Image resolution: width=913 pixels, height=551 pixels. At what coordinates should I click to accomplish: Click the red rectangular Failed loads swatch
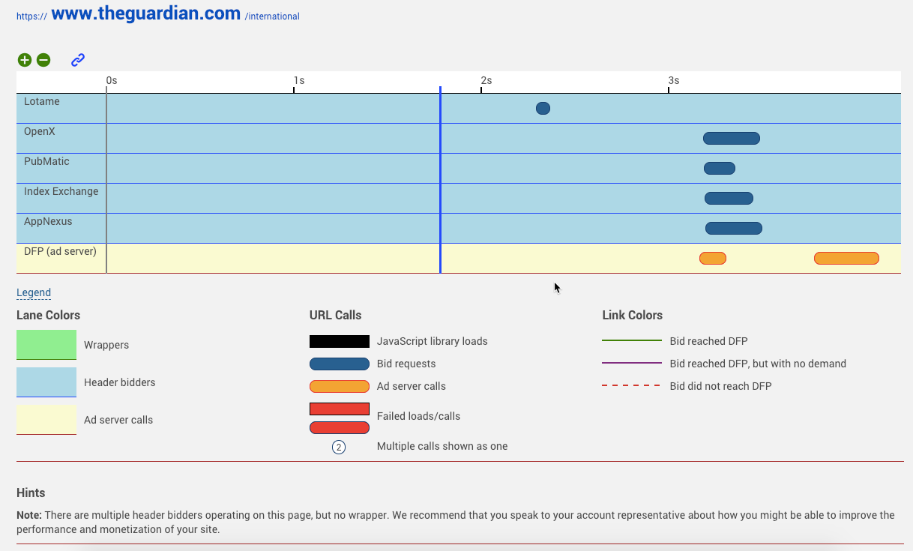tap(340, 409)
